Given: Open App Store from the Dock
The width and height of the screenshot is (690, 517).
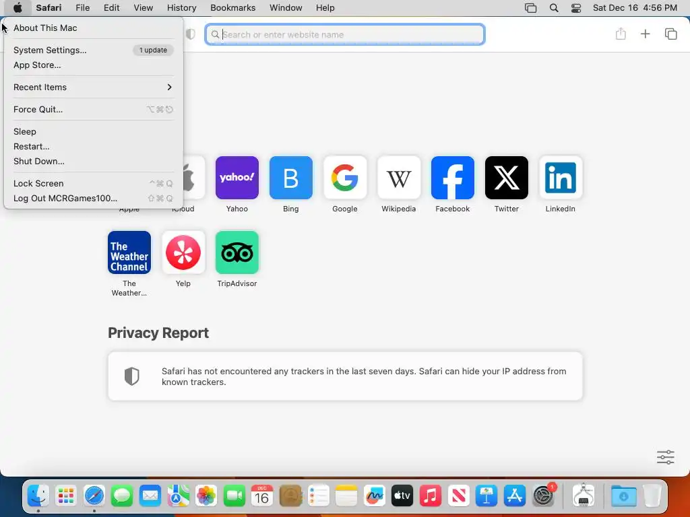Looking at the screenshot, I should coord(514,496).
